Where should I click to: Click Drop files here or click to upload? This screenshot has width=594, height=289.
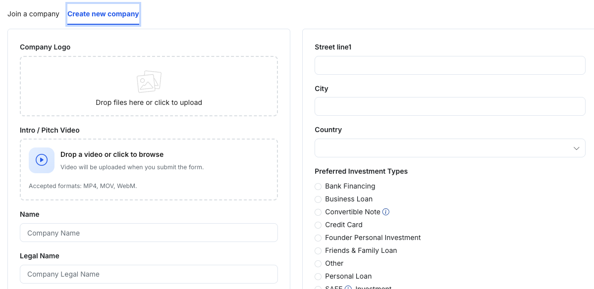[x=149, y=102]
